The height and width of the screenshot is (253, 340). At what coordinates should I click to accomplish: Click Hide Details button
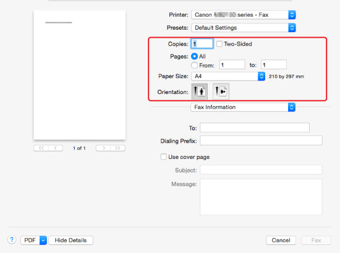point(70,240)
